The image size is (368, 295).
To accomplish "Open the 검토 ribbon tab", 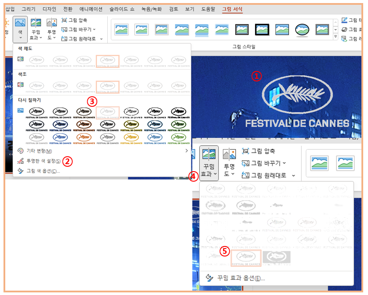I will point(173,9).
